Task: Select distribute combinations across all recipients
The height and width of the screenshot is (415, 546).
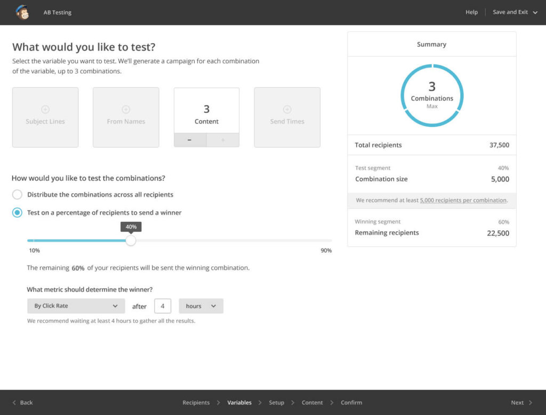Action: point(16,195)
